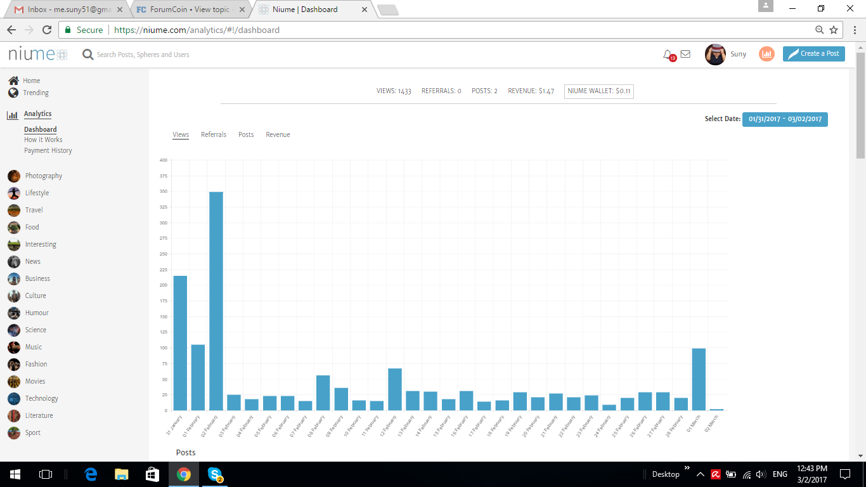The image size is (866, 487).
Task: Open the Lifestyle sphere icon
Action: click(x=14, y=193)
